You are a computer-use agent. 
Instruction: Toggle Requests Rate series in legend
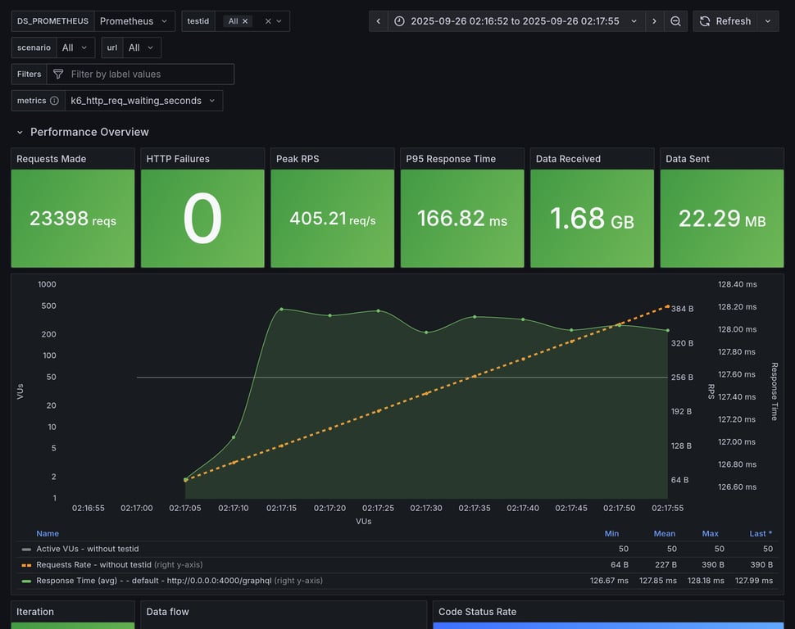pyautogui.click(x=93, y=564)
